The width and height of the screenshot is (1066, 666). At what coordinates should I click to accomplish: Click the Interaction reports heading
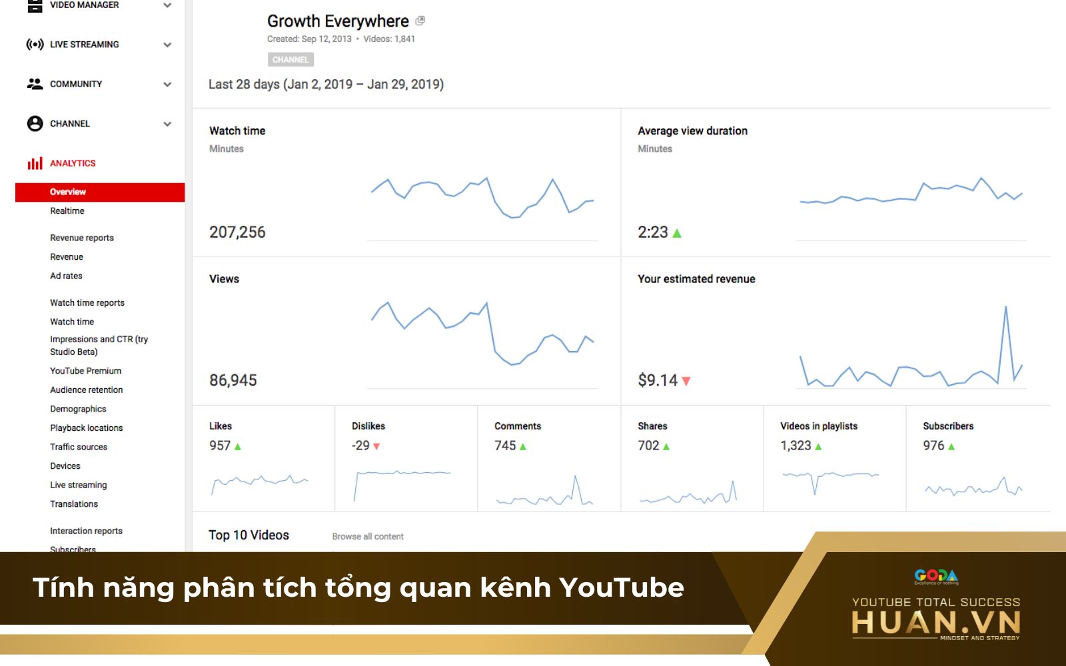click(x=86, y=531)
